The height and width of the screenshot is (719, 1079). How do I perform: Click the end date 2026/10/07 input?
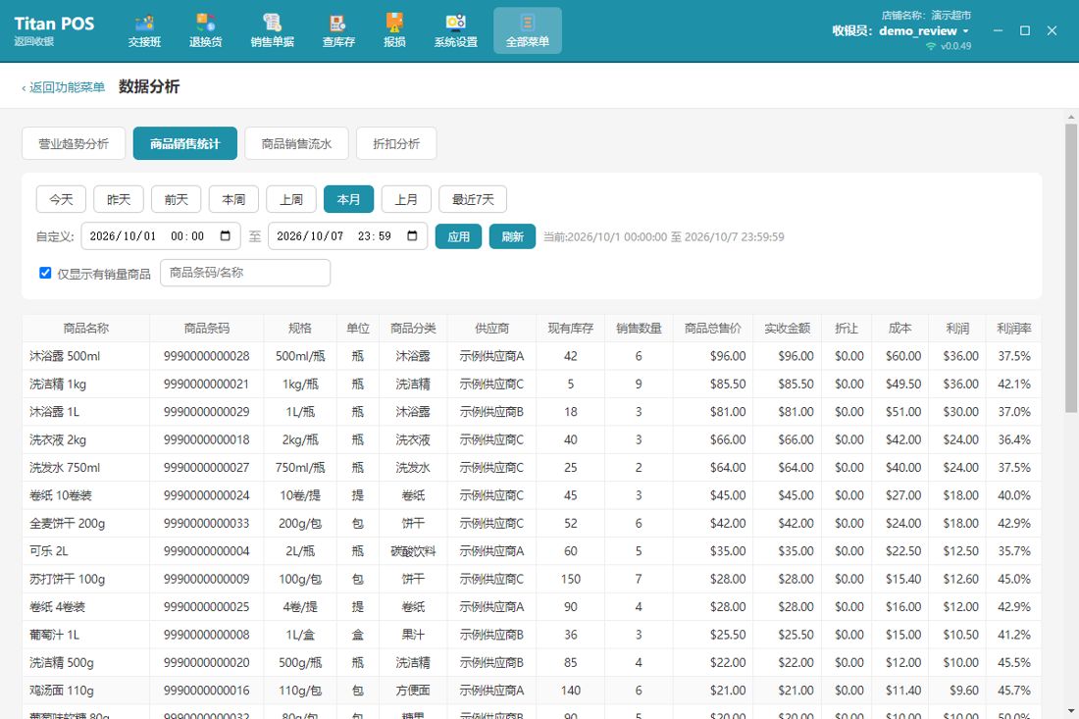(347, 236)
